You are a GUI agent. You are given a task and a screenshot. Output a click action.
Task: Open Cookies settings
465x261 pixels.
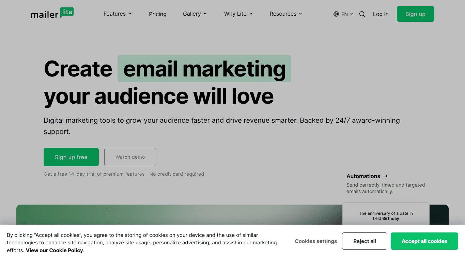(316, 241)
